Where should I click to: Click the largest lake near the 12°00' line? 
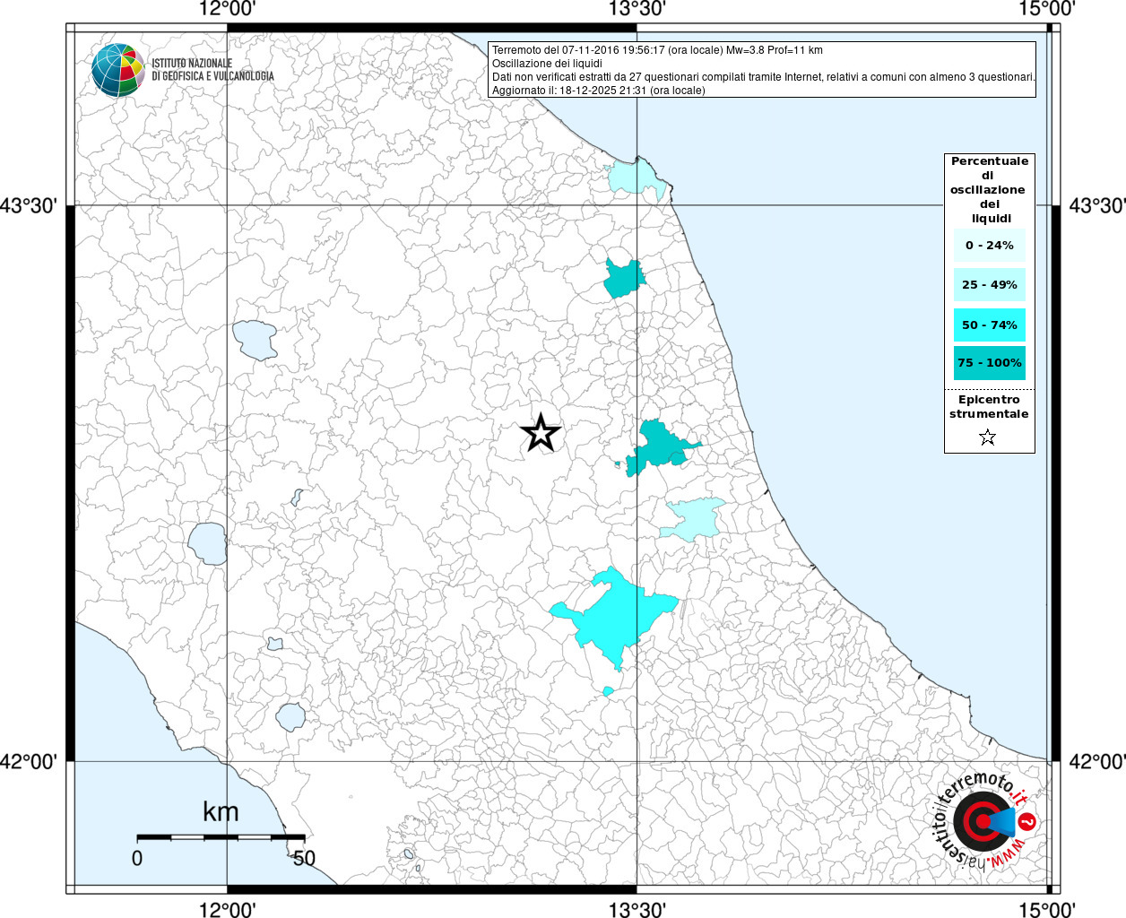point(207,543)
